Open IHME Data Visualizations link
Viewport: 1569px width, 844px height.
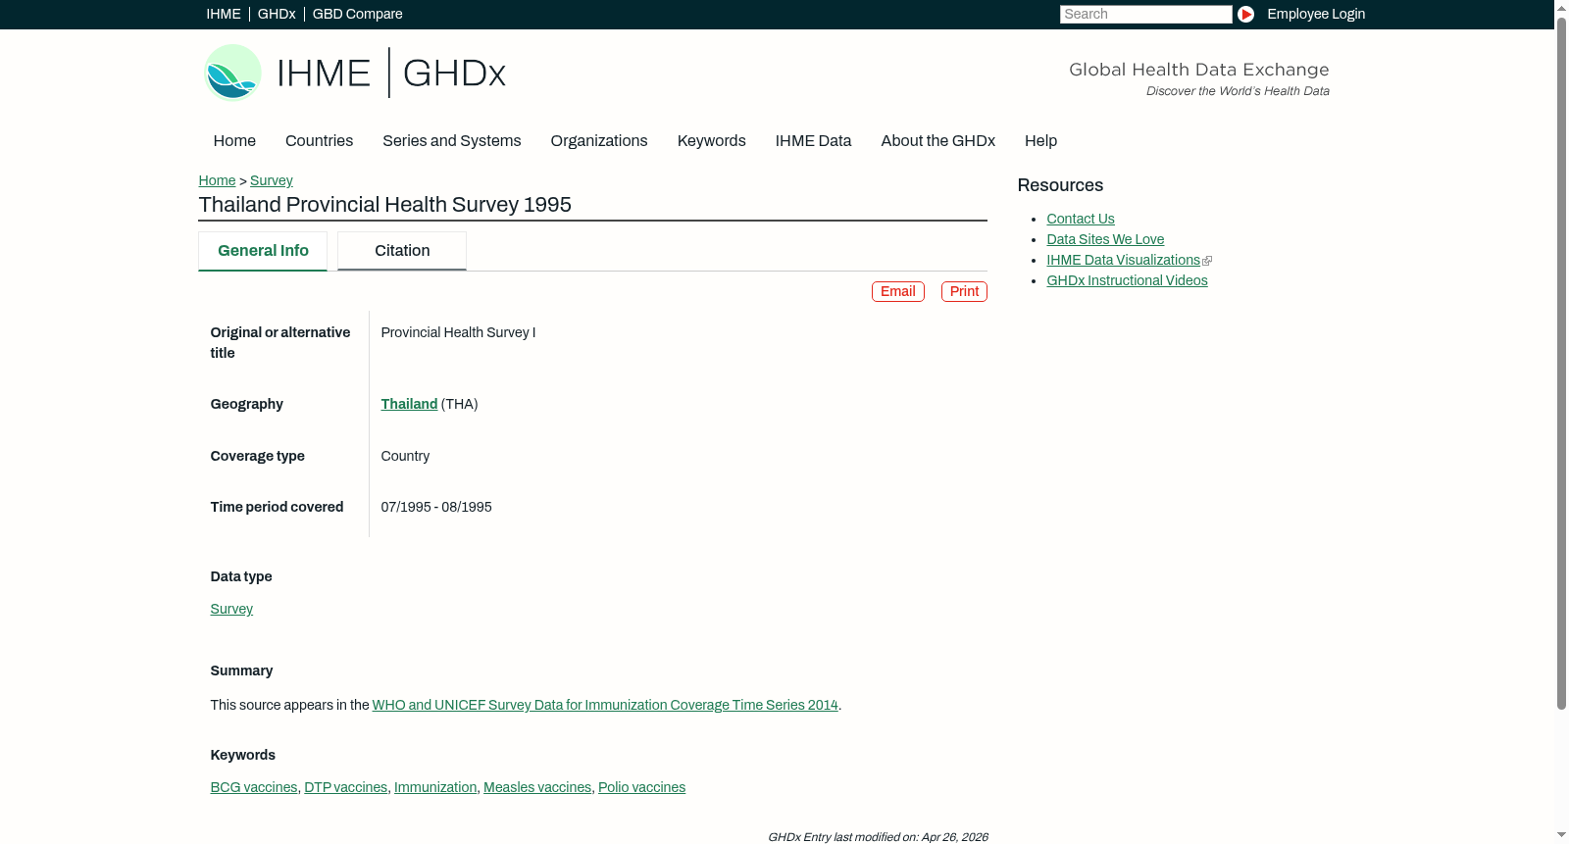coord(1123,260)
